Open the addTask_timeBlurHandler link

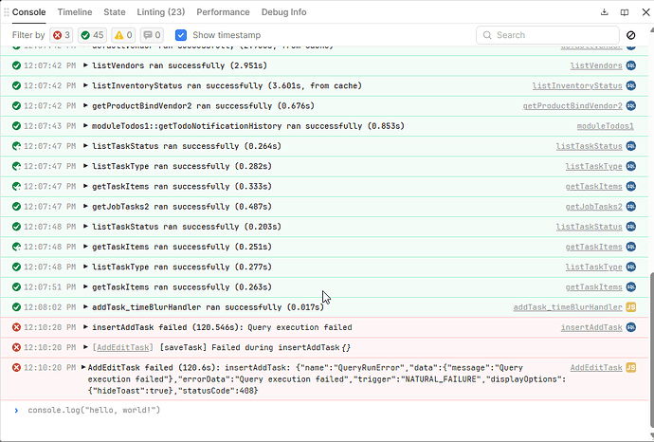tap(568, 307)
